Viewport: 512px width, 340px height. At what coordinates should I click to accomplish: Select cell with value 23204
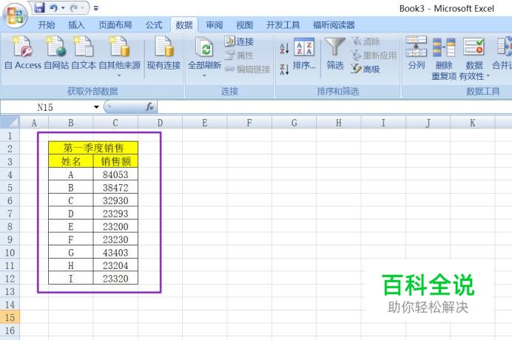(x=115, y=265)
